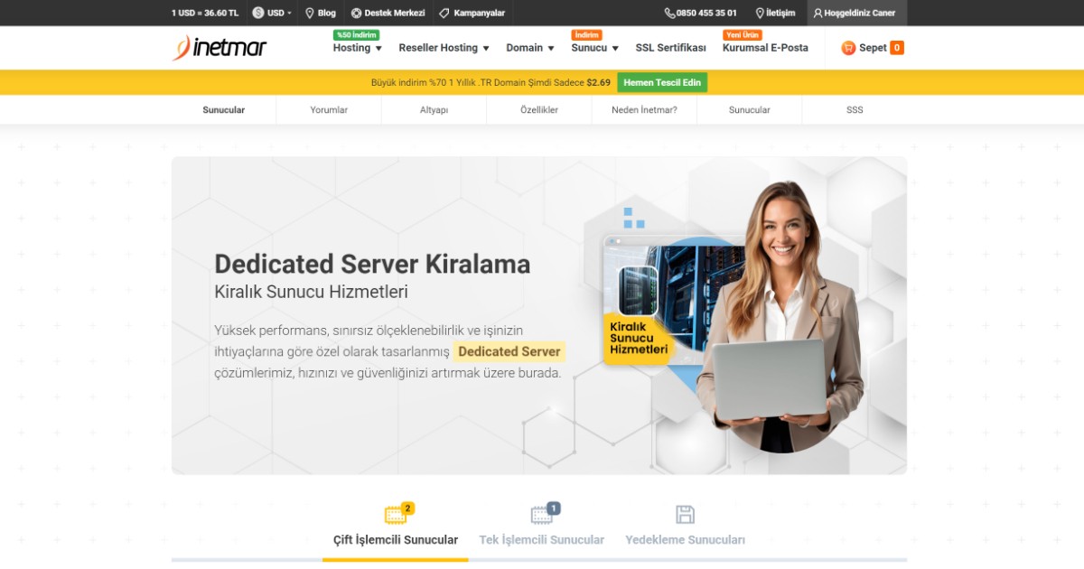Open the Sepet shopping cart
Screen dimensions: 1084x569
tap(873, 48)
